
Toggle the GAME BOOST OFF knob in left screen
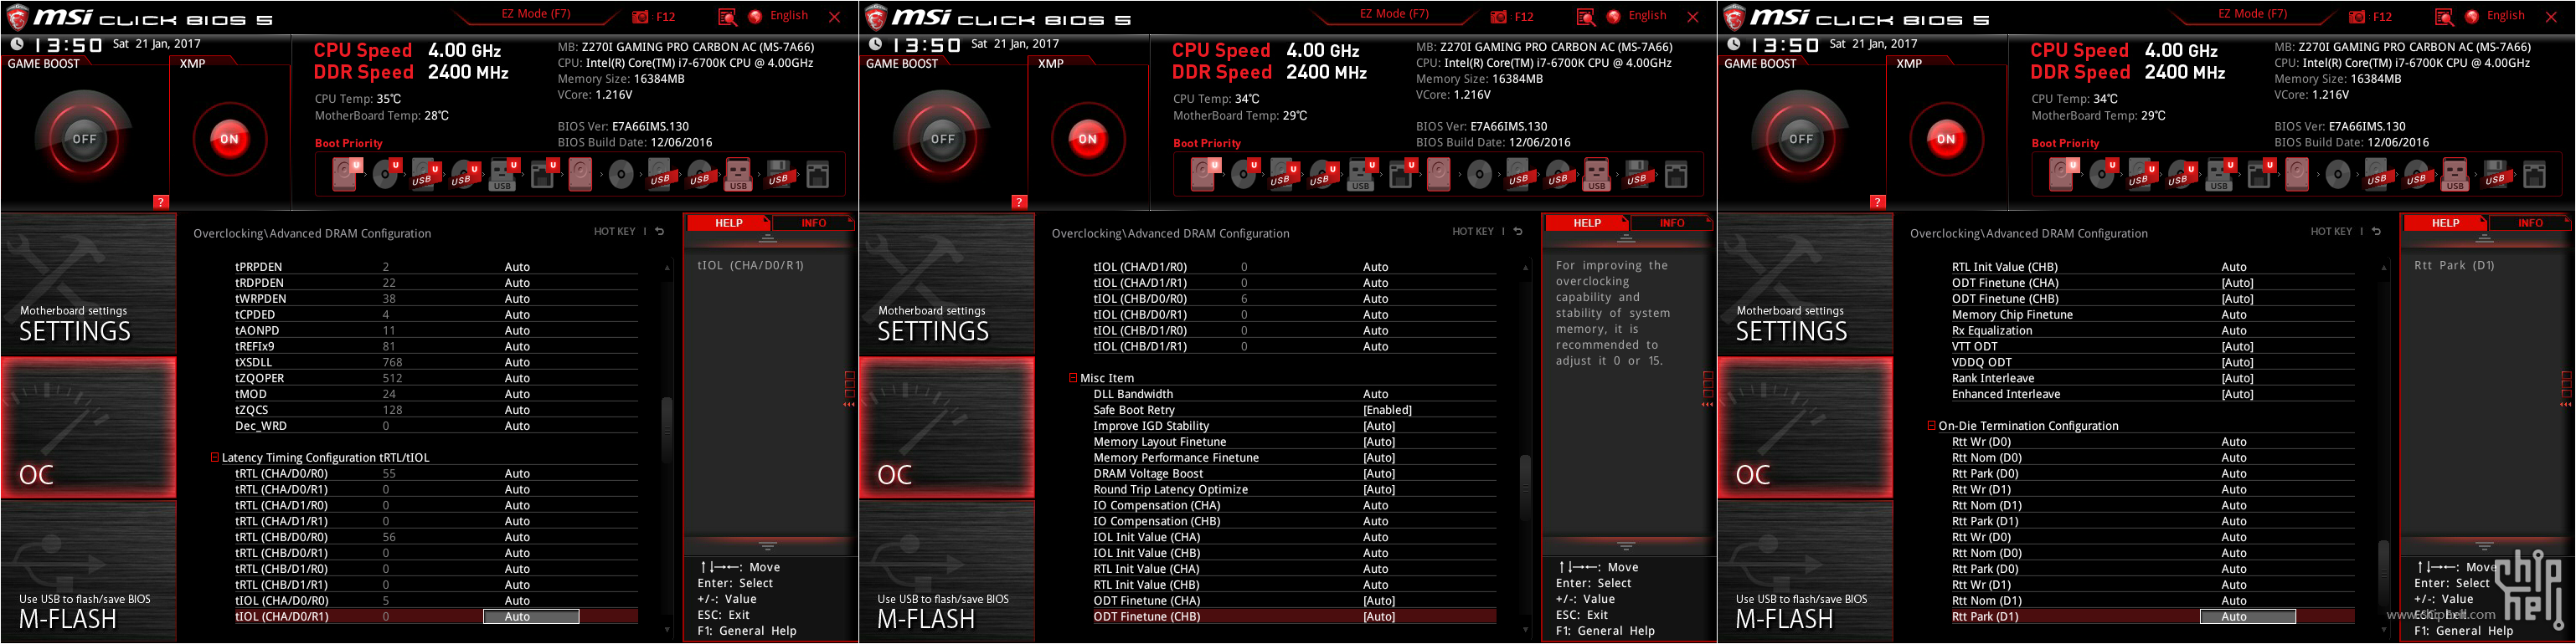pyautogui.click(x=84, y=139)
